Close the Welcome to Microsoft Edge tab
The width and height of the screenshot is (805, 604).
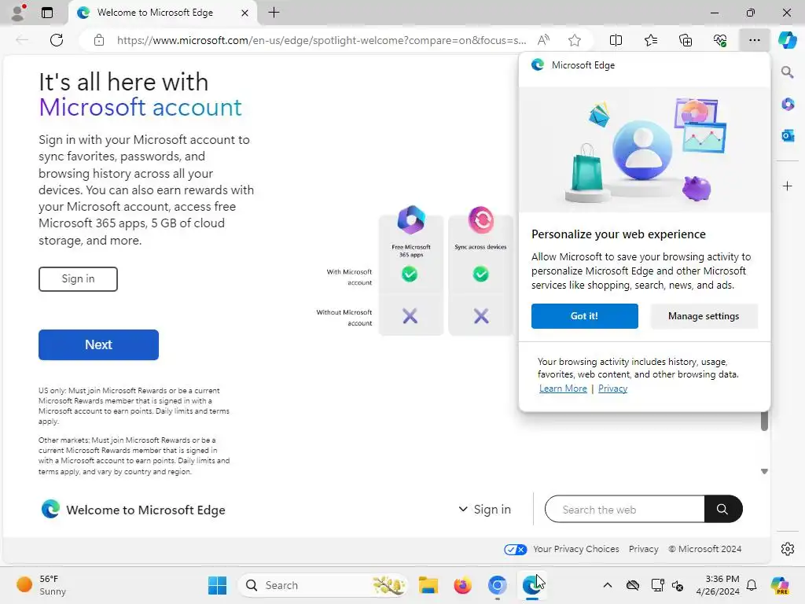[245, 13]
